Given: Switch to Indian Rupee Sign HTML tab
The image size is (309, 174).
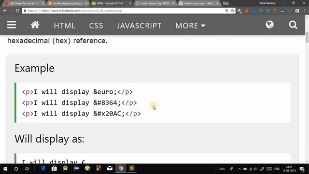Looking at the screenshot, I should coord(154,3).
